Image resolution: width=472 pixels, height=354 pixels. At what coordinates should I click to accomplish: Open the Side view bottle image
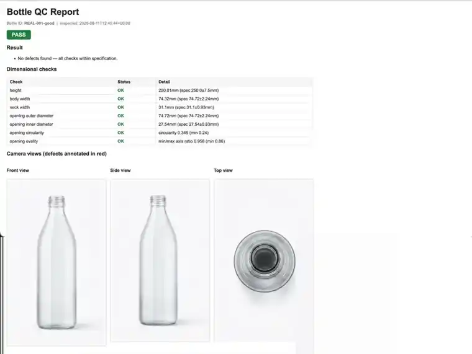click(x=160, y=260)
